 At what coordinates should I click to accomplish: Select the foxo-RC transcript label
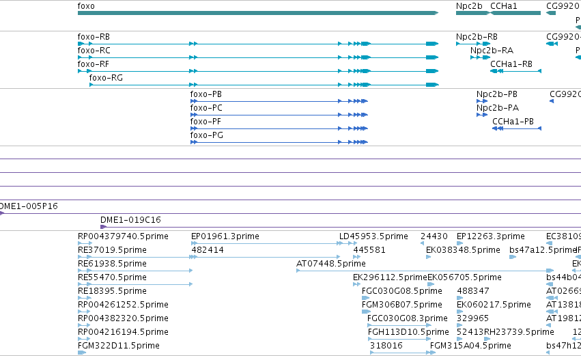coord(94,51)
